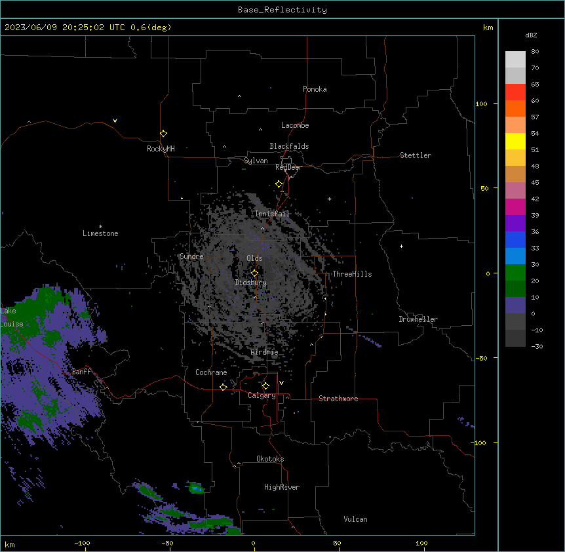Click the Drumheller city label
The width and height of the screenshot is (565, 552).
pos(418,319)
